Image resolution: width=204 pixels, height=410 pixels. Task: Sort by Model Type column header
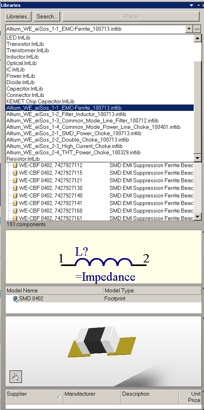coord(153,290)
